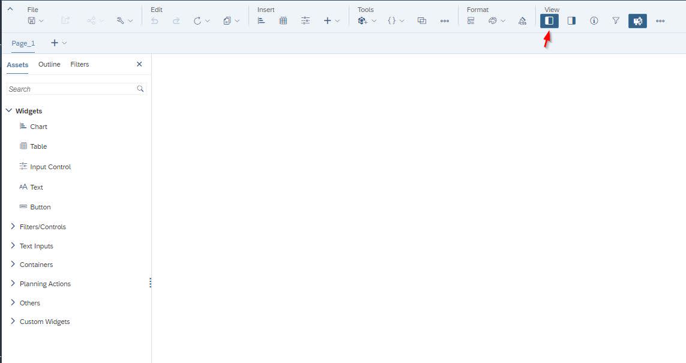This screenshot has height=363, width=686.
Task: Toggle the left side panel view
Action: point(549,20)
